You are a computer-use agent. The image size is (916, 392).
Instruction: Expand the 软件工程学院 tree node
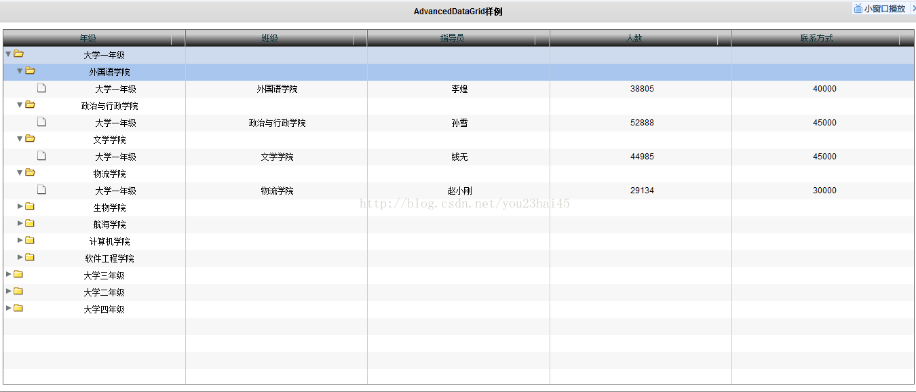[x=20, y=257]
